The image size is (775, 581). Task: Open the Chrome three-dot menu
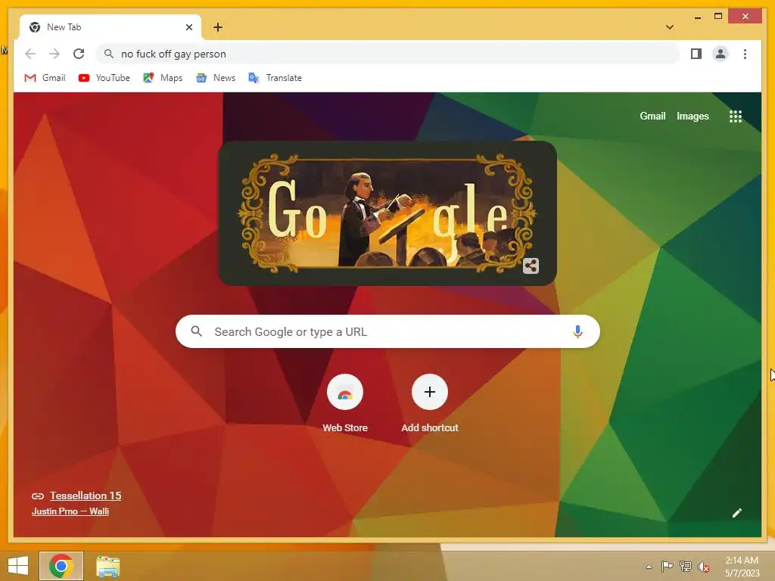(x=745, y=54)
